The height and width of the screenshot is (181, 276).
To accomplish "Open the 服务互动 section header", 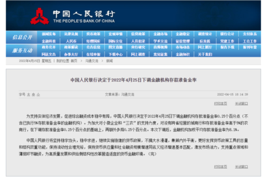I will coord(23,51).
